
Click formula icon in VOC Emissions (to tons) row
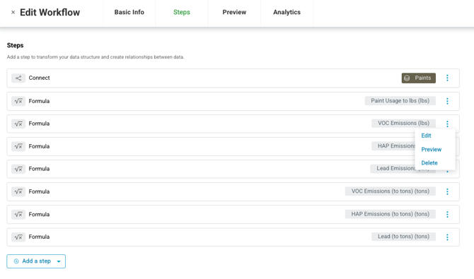click(x=18, y=191)
